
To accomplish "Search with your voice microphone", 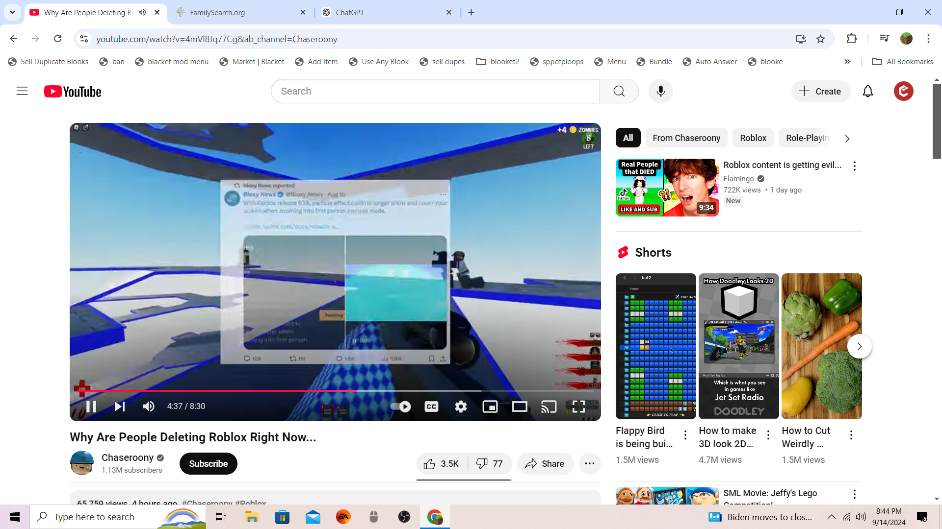I will click(x=660, y=91).
